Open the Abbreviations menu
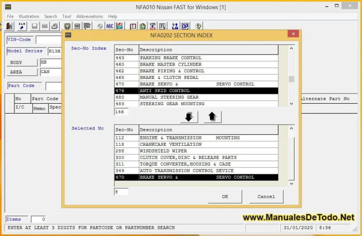Viewport: 362px width, 236px height. click(90, 16)
